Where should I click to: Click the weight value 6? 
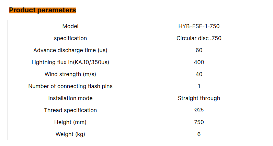click(x=199, y=134)
